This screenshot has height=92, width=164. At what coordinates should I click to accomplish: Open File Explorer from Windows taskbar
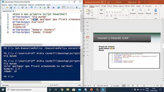click(68, 90)
